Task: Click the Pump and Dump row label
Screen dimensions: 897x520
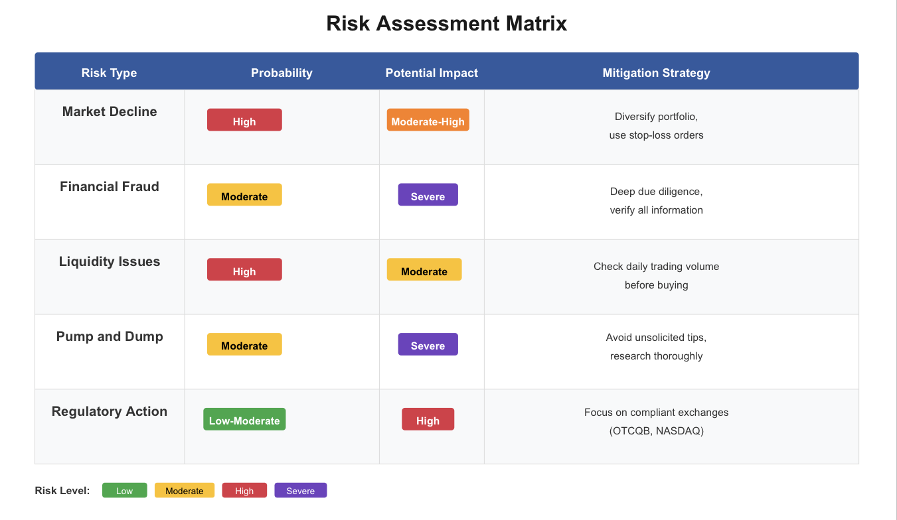Action: [x=110, y=336]
